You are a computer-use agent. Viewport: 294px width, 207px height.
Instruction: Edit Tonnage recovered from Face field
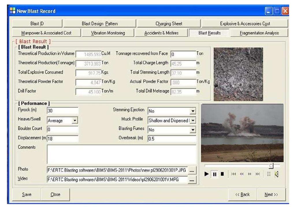click(x=183, y=54)
